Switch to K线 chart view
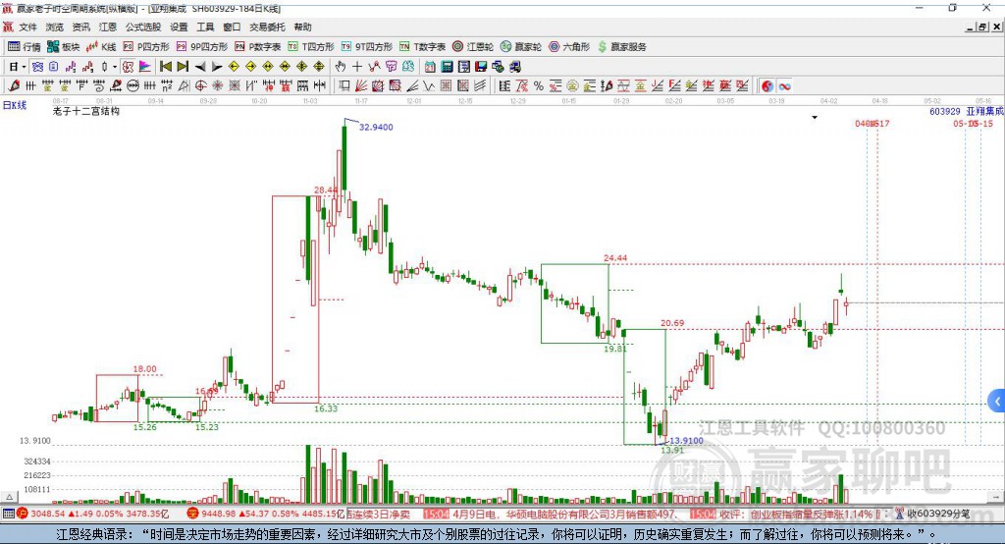The height and width of the screenshot is (544, 1005). [x=101, y=47]
